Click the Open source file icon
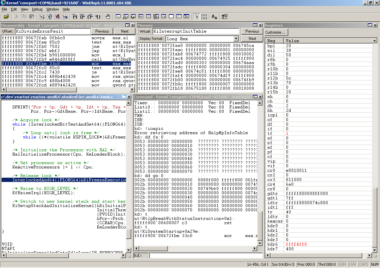Image resolution: width=380 pixels, height=268 pixels. click(6, 16)
